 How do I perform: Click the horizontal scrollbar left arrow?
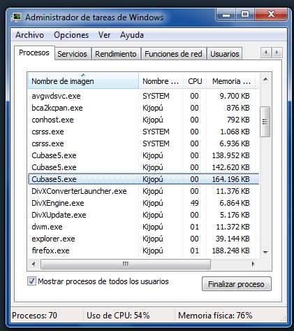click(34, 264)
